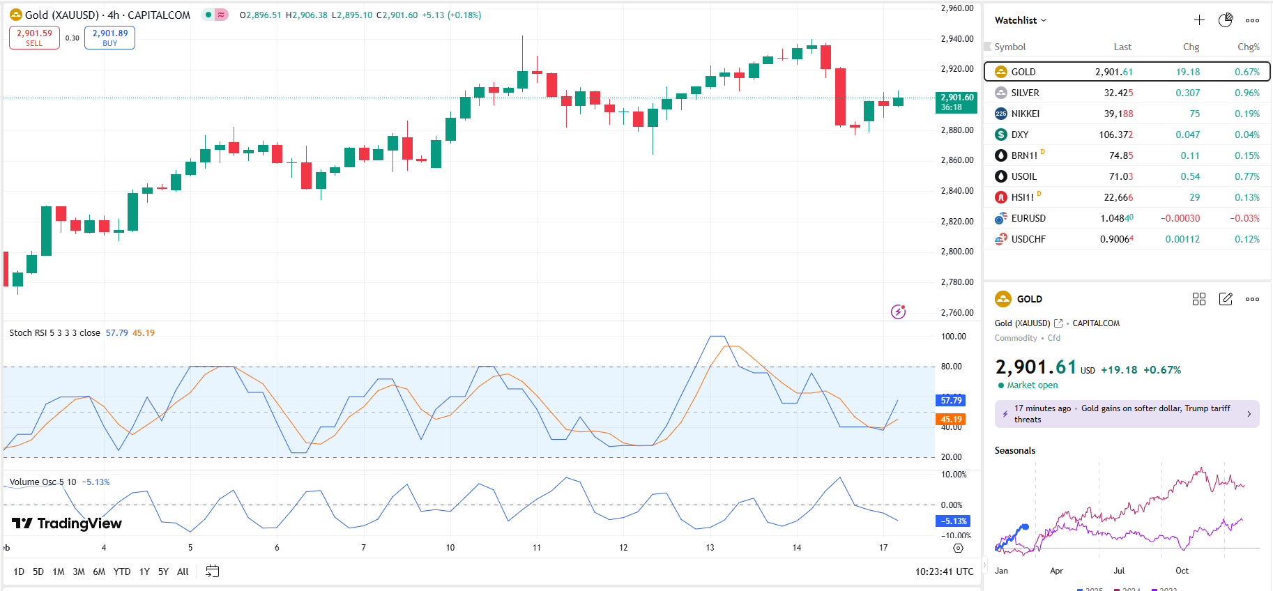Open the watchlist three-dot options menu
Viewport: 1273px width, 591px height.
(1252, 20)
